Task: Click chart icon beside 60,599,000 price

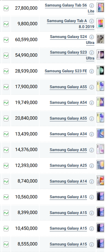Action: pos(6,39)
